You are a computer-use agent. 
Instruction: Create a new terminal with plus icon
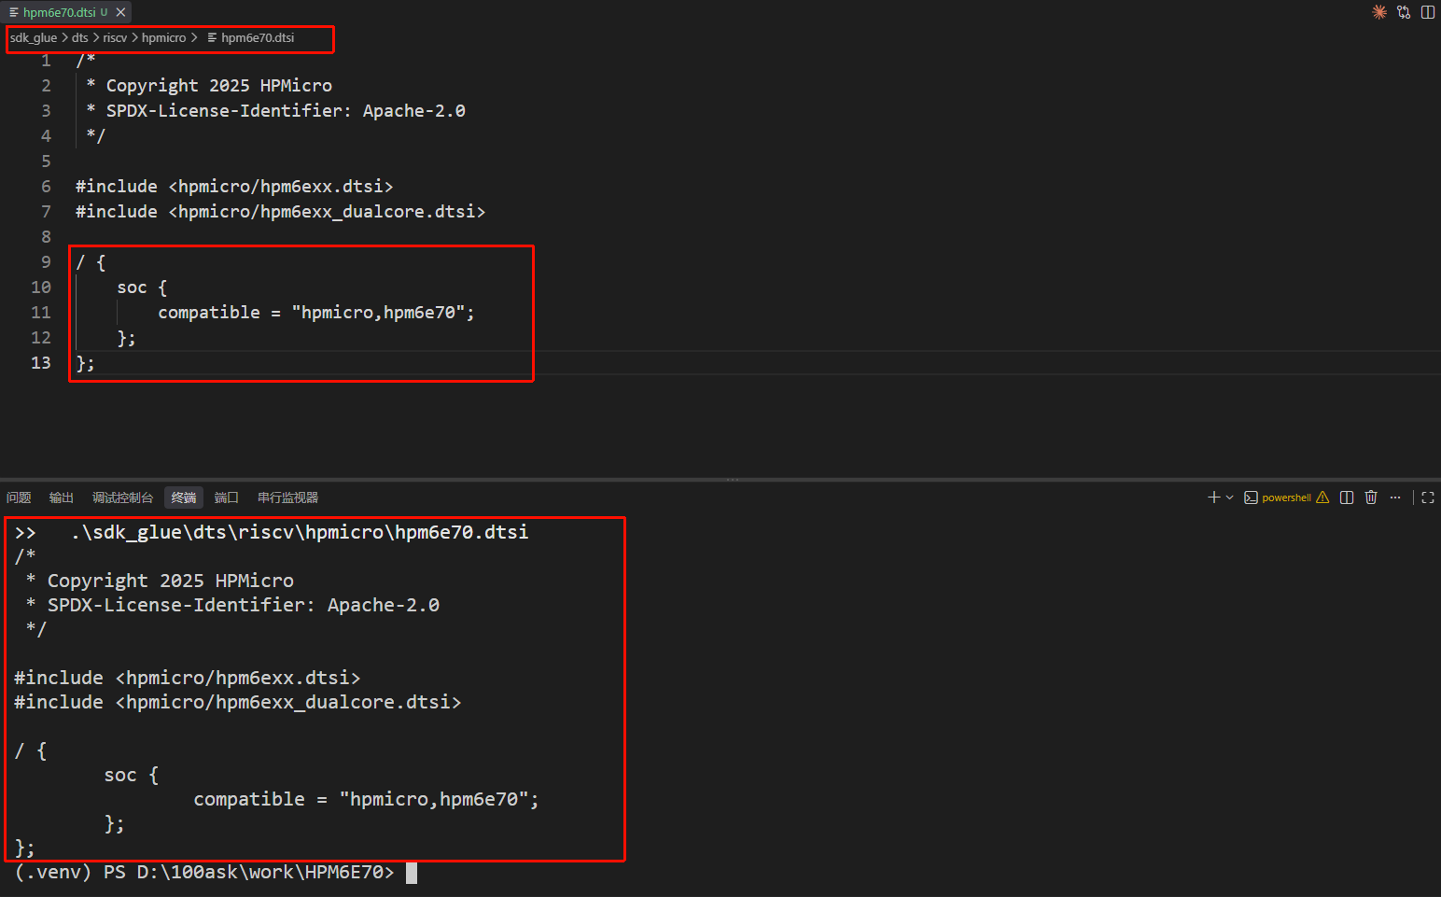pos(1213,498)
